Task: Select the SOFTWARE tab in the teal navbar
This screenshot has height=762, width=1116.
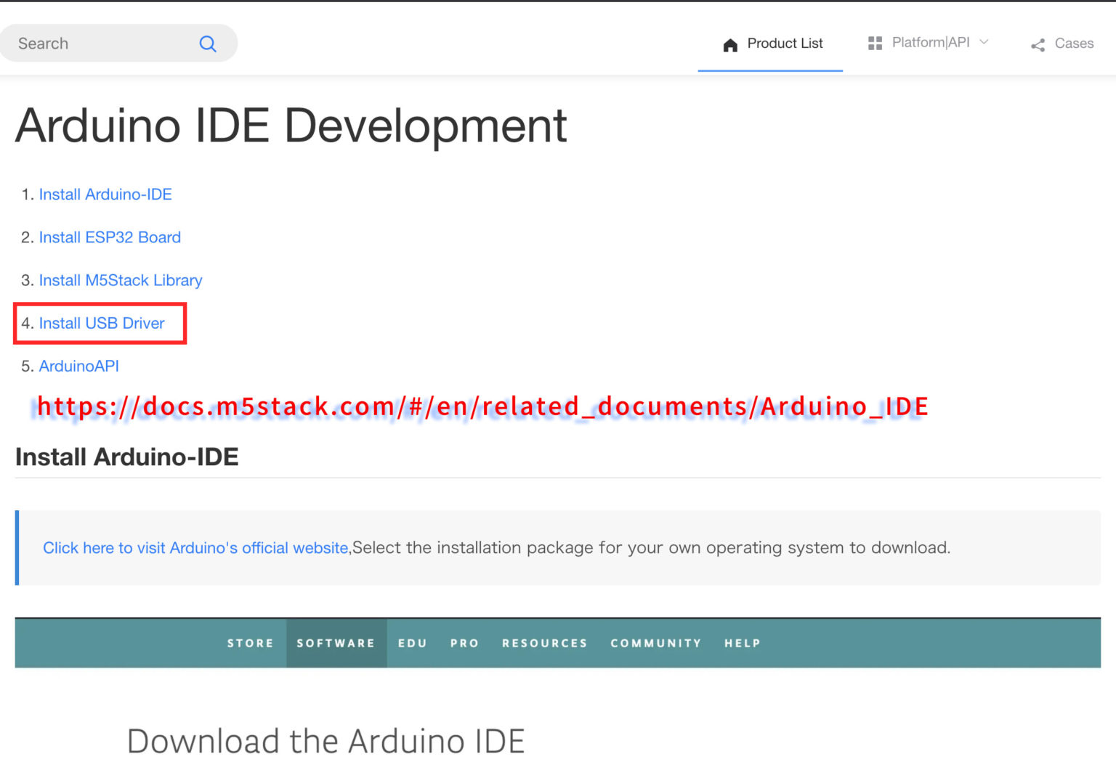Action: tap(336, 643)
